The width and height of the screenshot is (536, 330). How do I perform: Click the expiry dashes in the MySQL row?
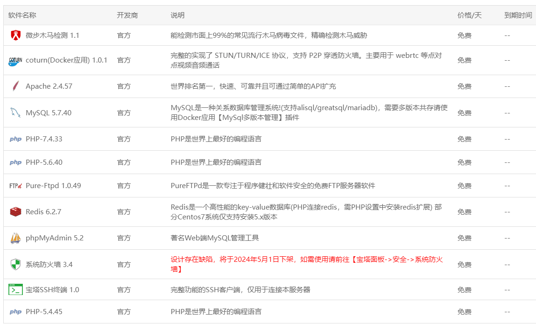tap(507, 113)
